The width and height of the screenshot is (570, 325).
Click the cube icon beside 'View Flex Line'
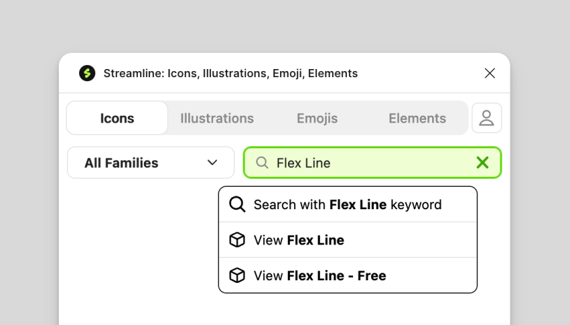coord(237,240)
